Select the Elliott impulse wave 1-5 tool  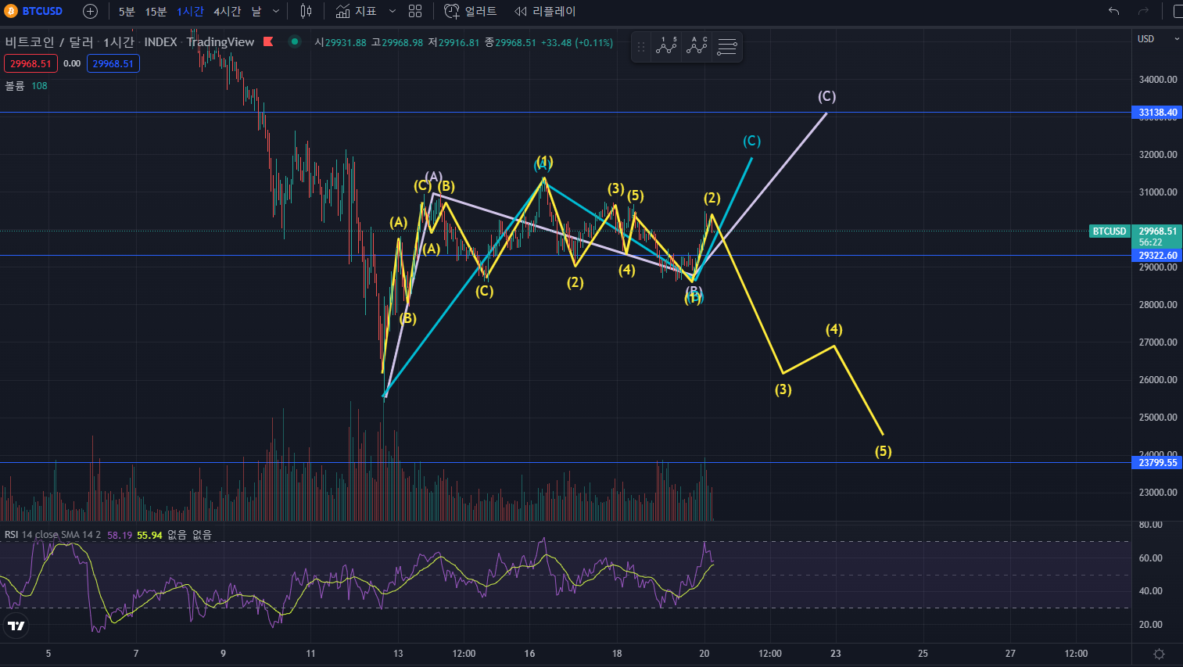pyautogui.click(x=666, y=47)
